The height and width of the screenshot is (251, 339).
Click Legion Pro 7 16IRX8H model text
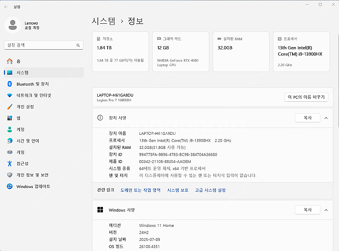click(x=114, y=100)
